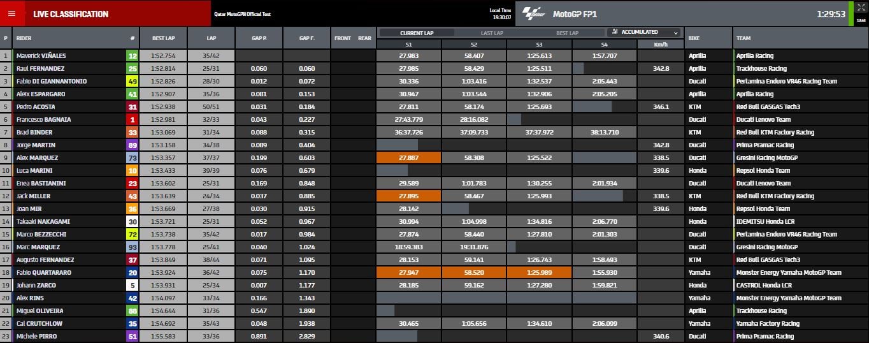Click the BIKE column header
The height and width of the screenshot is (343, 869).
pyautogui.click(x=694, y=38)
